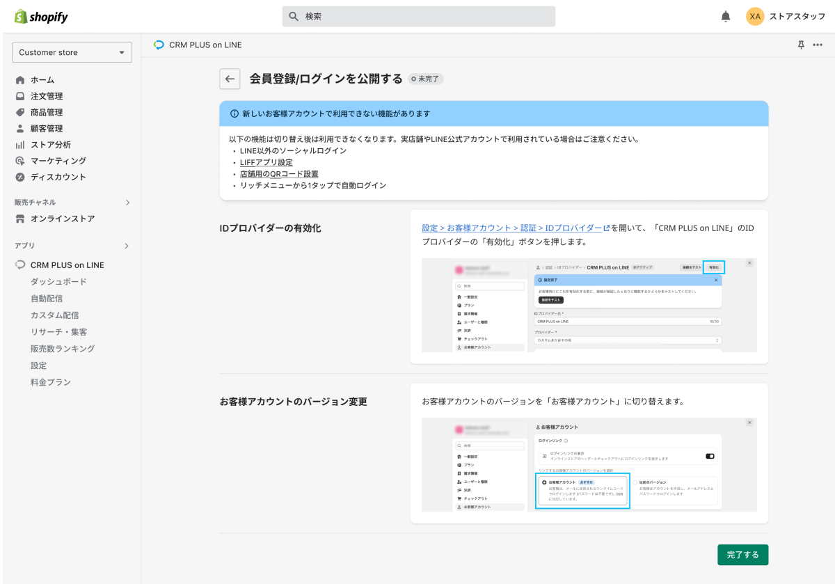
Task: Open the Customer store dropdown
Action: pos(72,52)
